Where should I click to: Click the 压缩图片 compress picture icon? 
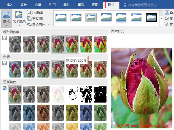(x=29, y=13)
